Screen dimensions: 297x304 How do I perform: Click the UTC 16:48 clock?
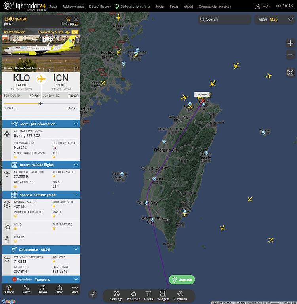pos(284,6)
